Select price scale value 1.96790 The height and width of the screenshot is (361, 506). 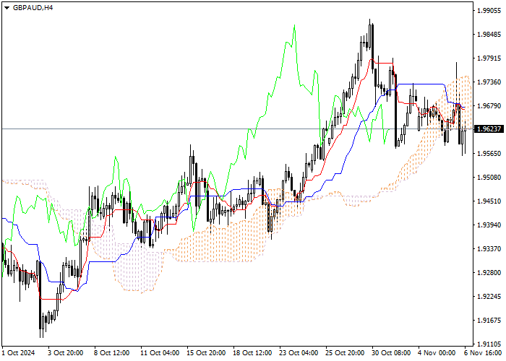pyautogui.click(x=489, y=105)
